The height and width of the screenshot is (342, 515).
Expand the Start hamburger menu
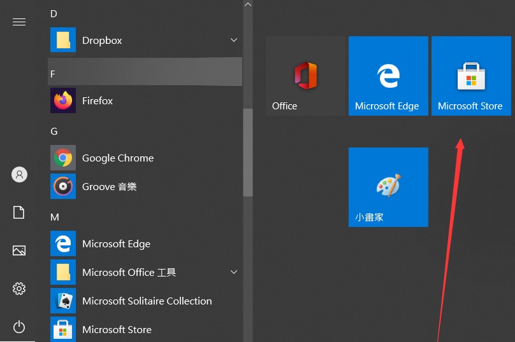[19, 22]
